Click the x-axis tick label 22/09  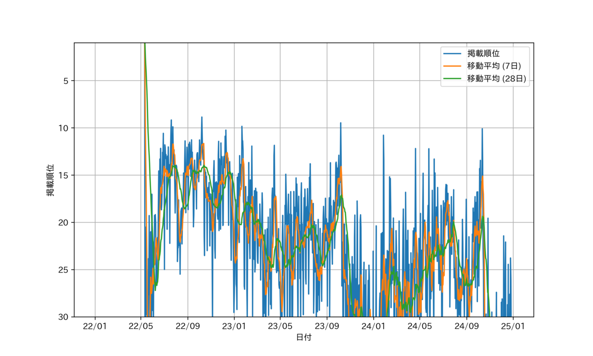tap(188, 326)
